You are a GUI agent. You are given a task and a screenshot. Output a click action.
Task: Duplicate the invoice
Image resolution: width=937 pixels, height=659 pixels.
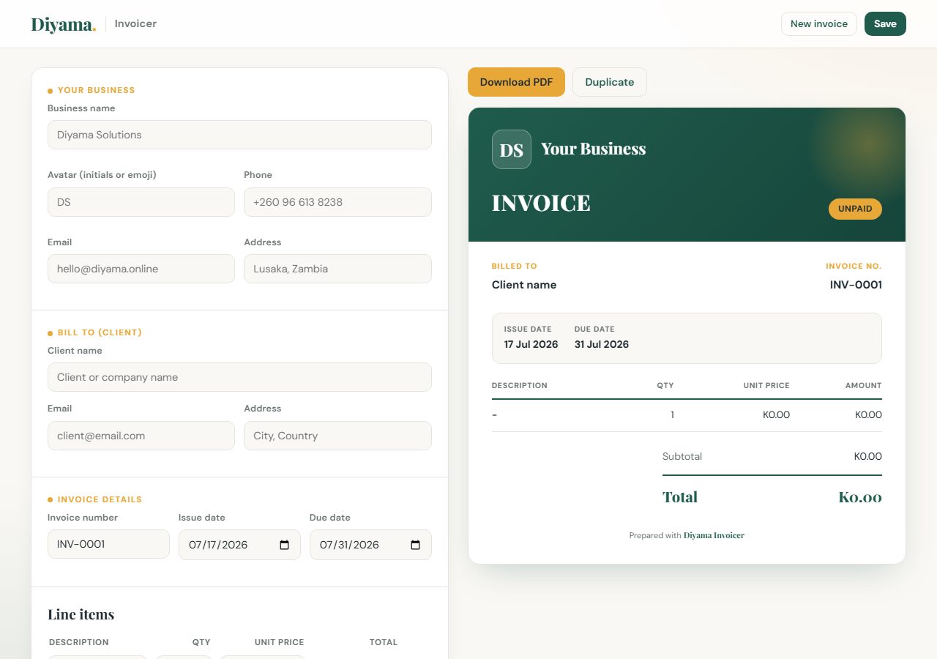610,82
